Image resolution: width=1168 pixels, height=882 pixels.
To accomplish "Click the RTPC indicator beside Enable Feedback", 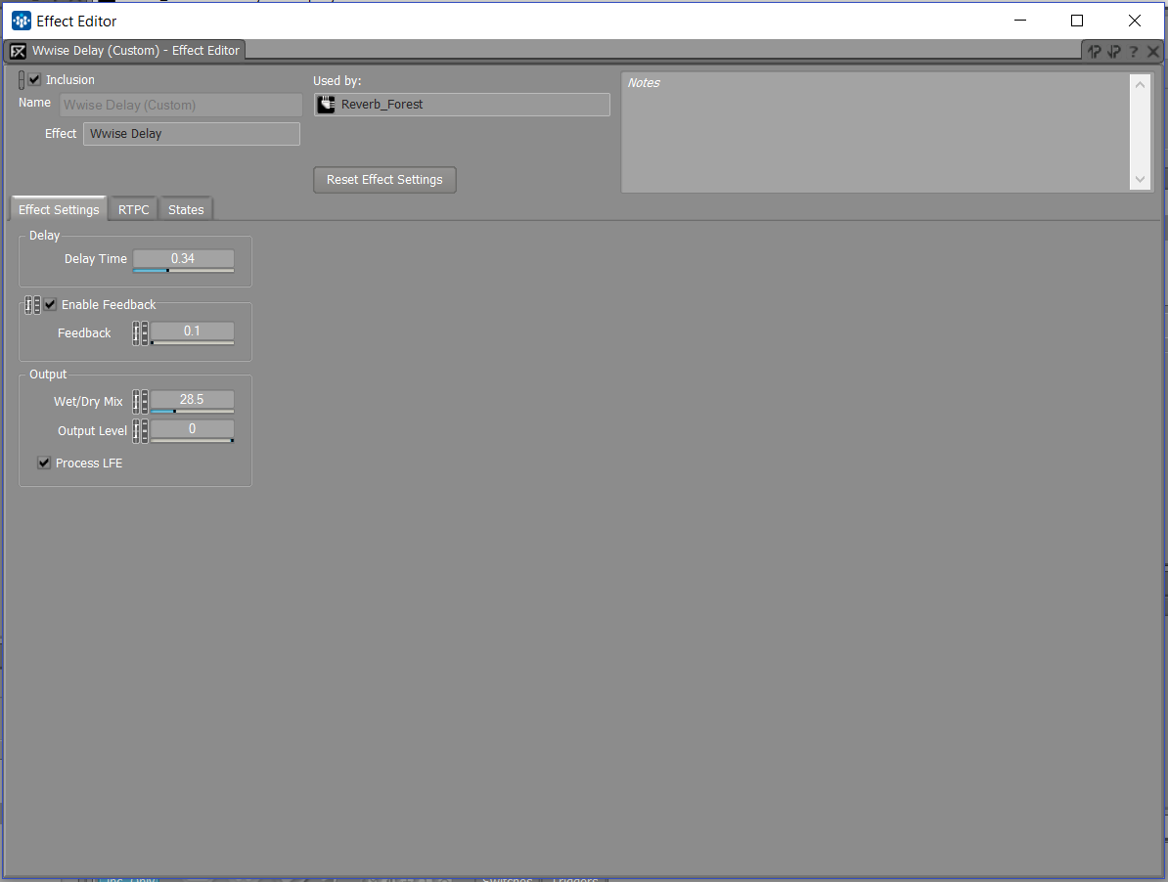I will click(x=36, y=304).
